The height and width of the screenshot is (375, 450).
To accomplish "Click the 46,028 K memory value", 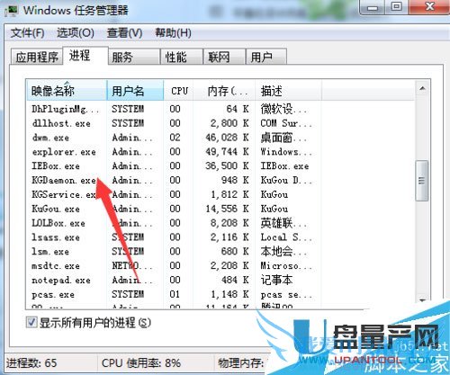I will 227,138.
